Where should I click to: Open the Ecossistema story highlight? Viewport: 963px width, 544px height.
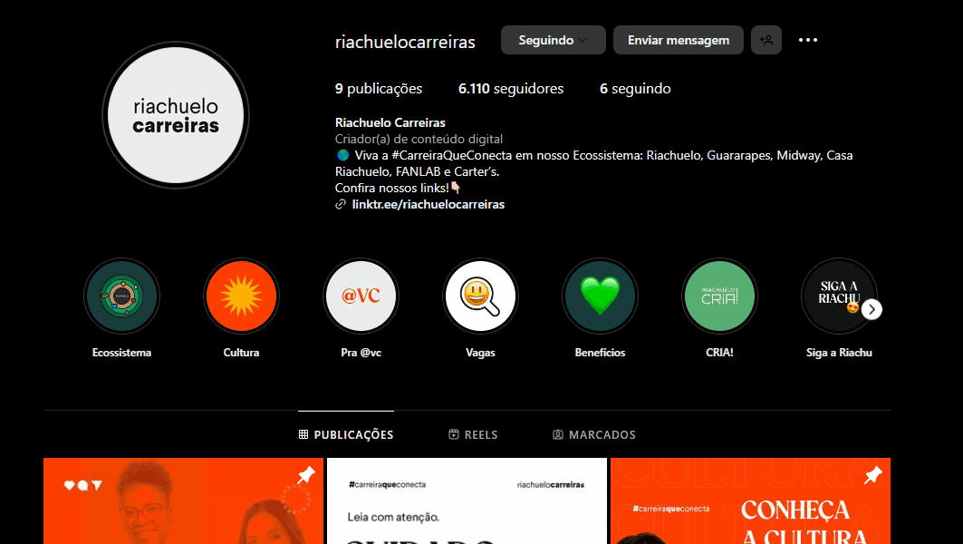121,296
